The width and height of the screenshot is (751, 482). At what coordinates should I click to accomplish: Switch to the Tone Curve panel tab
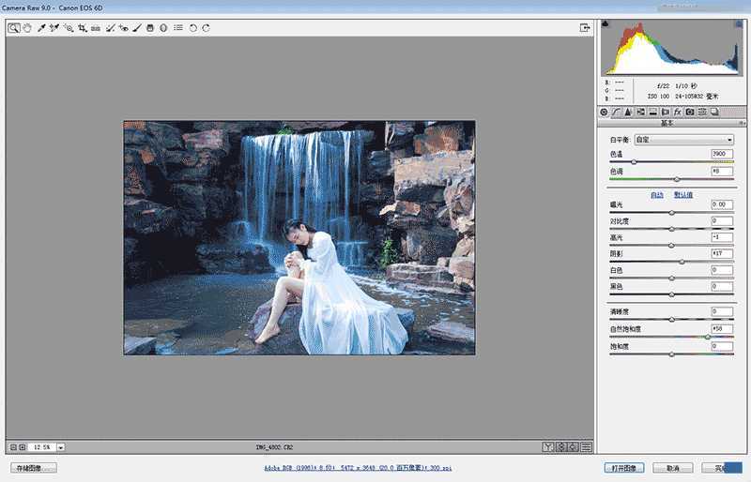click(x=616, y=112)
